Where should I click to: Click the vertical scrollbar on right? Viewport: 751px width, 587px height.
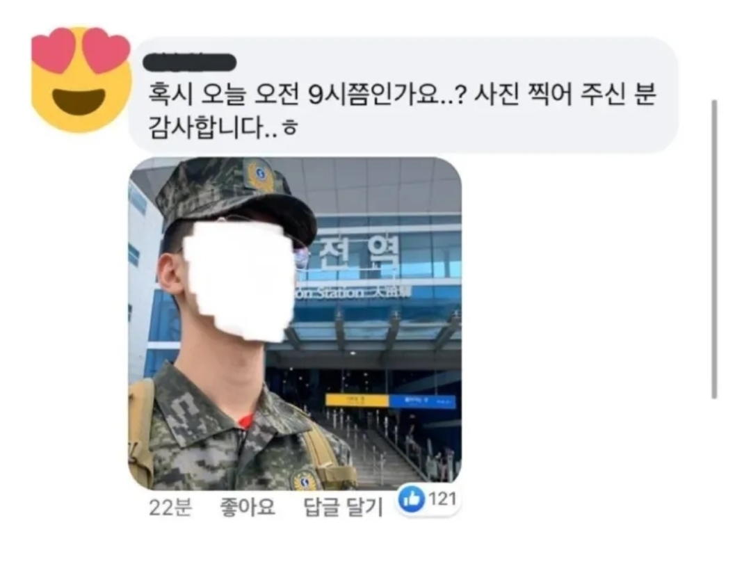(714, 249)
